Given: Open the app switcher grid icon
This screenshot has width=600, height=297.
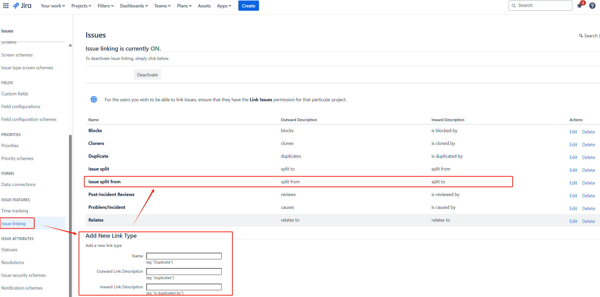Looking at the screenshot, I should (6, 6).
